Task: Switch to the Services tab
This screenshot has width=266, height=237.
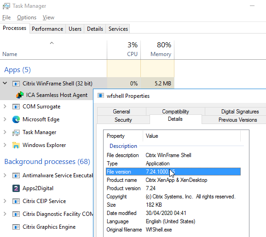Action: point(118,29)
